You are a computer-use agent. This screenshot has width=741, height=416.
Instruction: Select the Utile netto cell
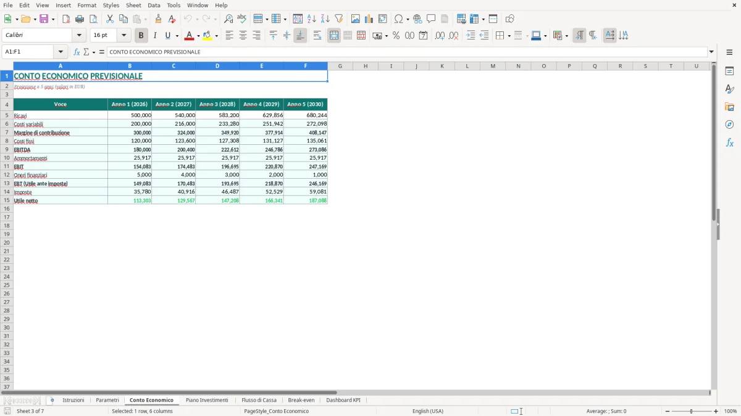[x=61, y=201]
